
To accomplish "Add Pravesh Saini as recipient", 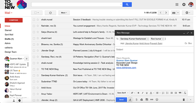I will coord(156,43).
